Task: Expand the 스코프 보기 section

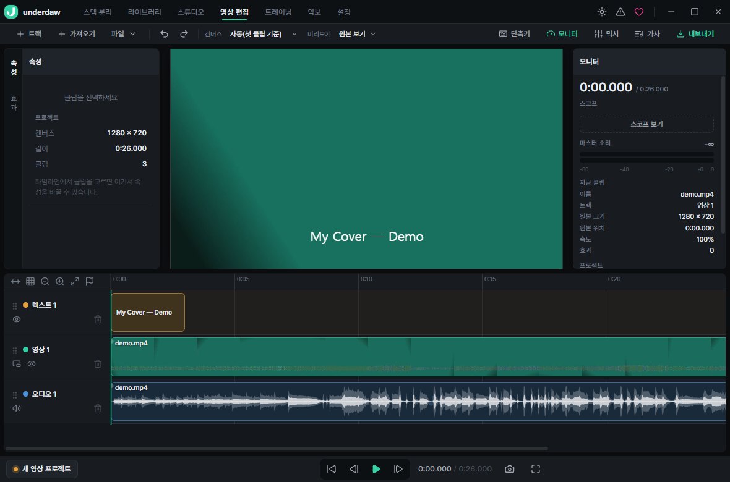Action: click(x=646, y=124)
